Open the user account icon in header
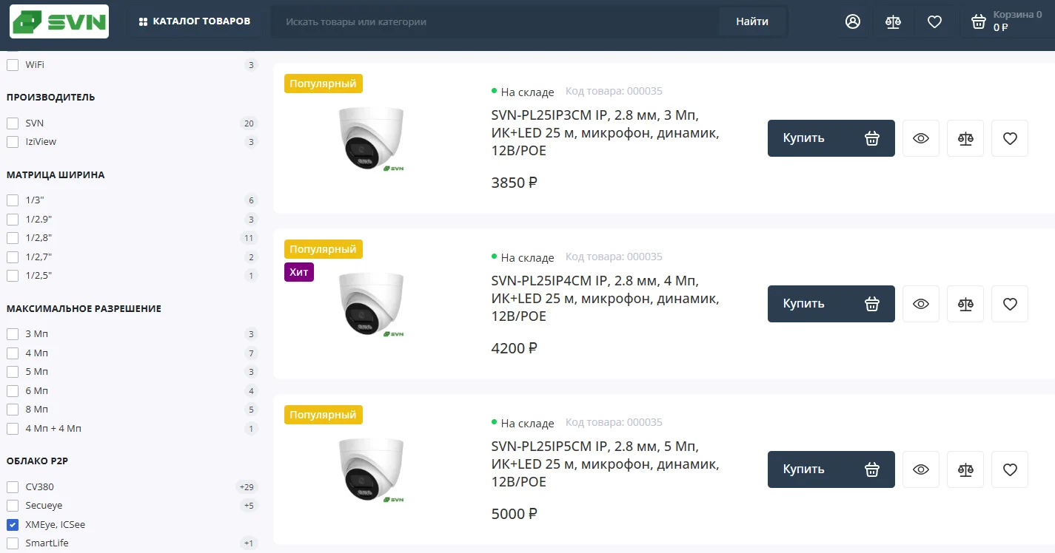 click(x=853, y=21)
